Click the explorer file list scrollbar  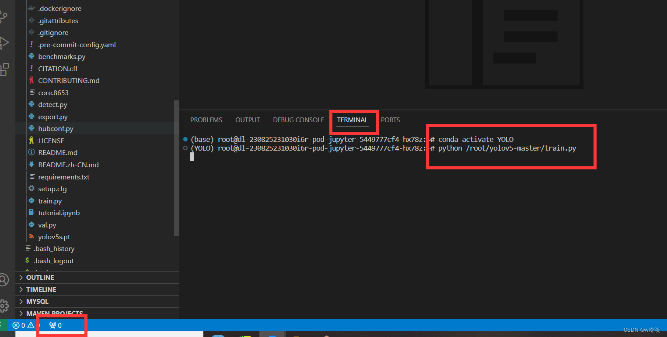point(177,168)
